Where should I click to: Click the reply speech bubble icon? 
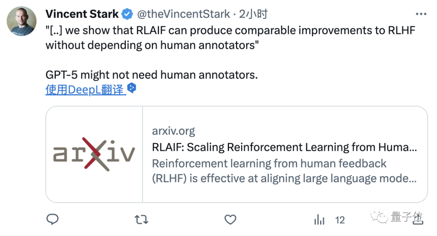(x=52, y=219)
